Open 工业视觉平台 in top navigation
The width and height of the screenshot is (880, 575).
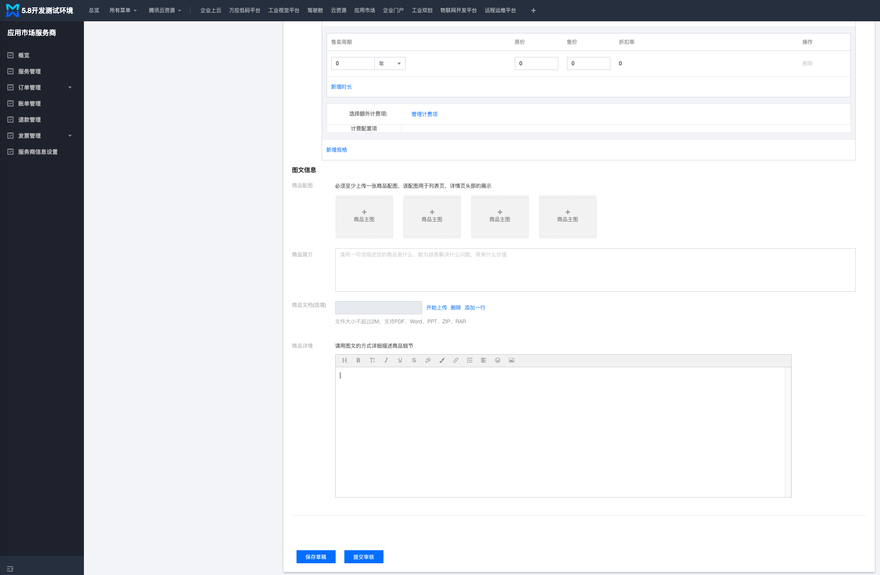coord(284,10)
